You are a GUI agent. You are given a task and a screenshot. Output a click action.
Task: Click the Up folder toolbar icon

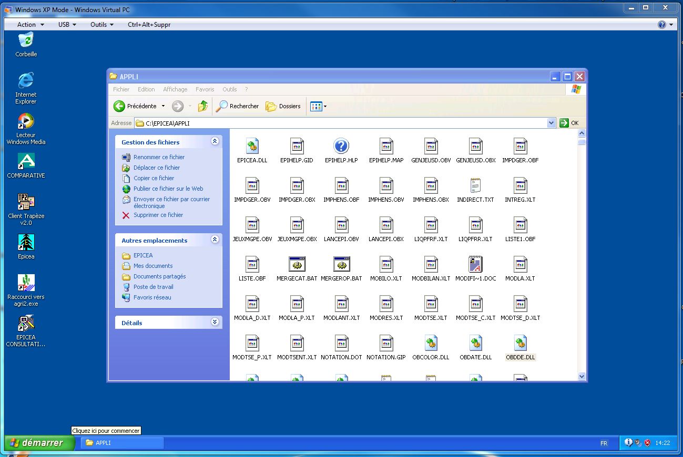coord(203,106)
